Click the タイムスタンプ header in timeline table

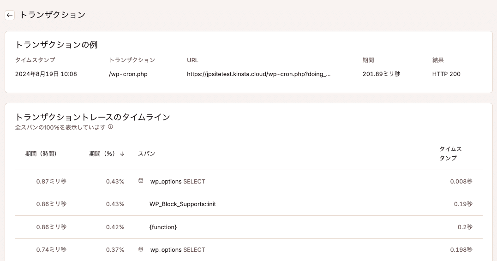(450, 154)
